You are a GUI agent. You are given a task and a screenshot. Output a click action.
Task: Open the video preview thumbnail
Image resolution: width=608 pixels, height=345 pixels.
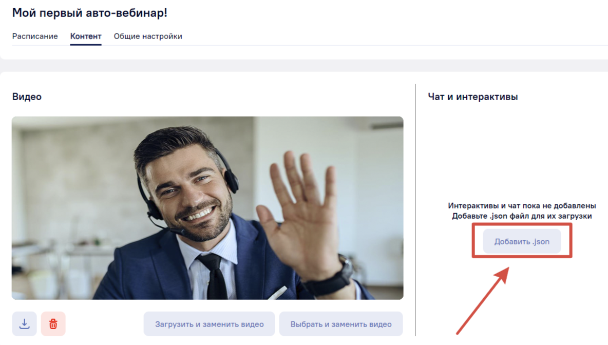pyautogui.click(x=207, y=208)
